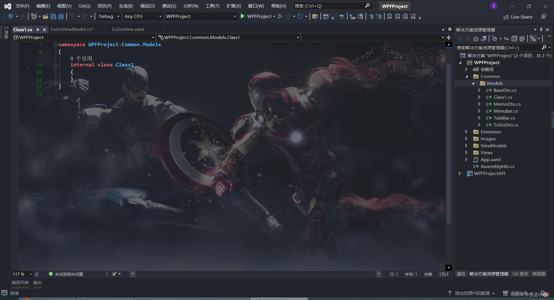Open the 文件(F) menu
554x300 pixels.
coord(23,6)
